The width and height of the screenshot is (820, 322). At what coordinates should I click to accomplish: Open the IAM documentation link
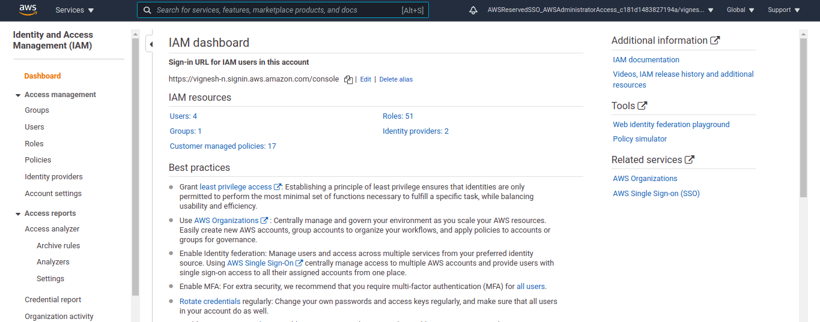click(x=646, y=60)
